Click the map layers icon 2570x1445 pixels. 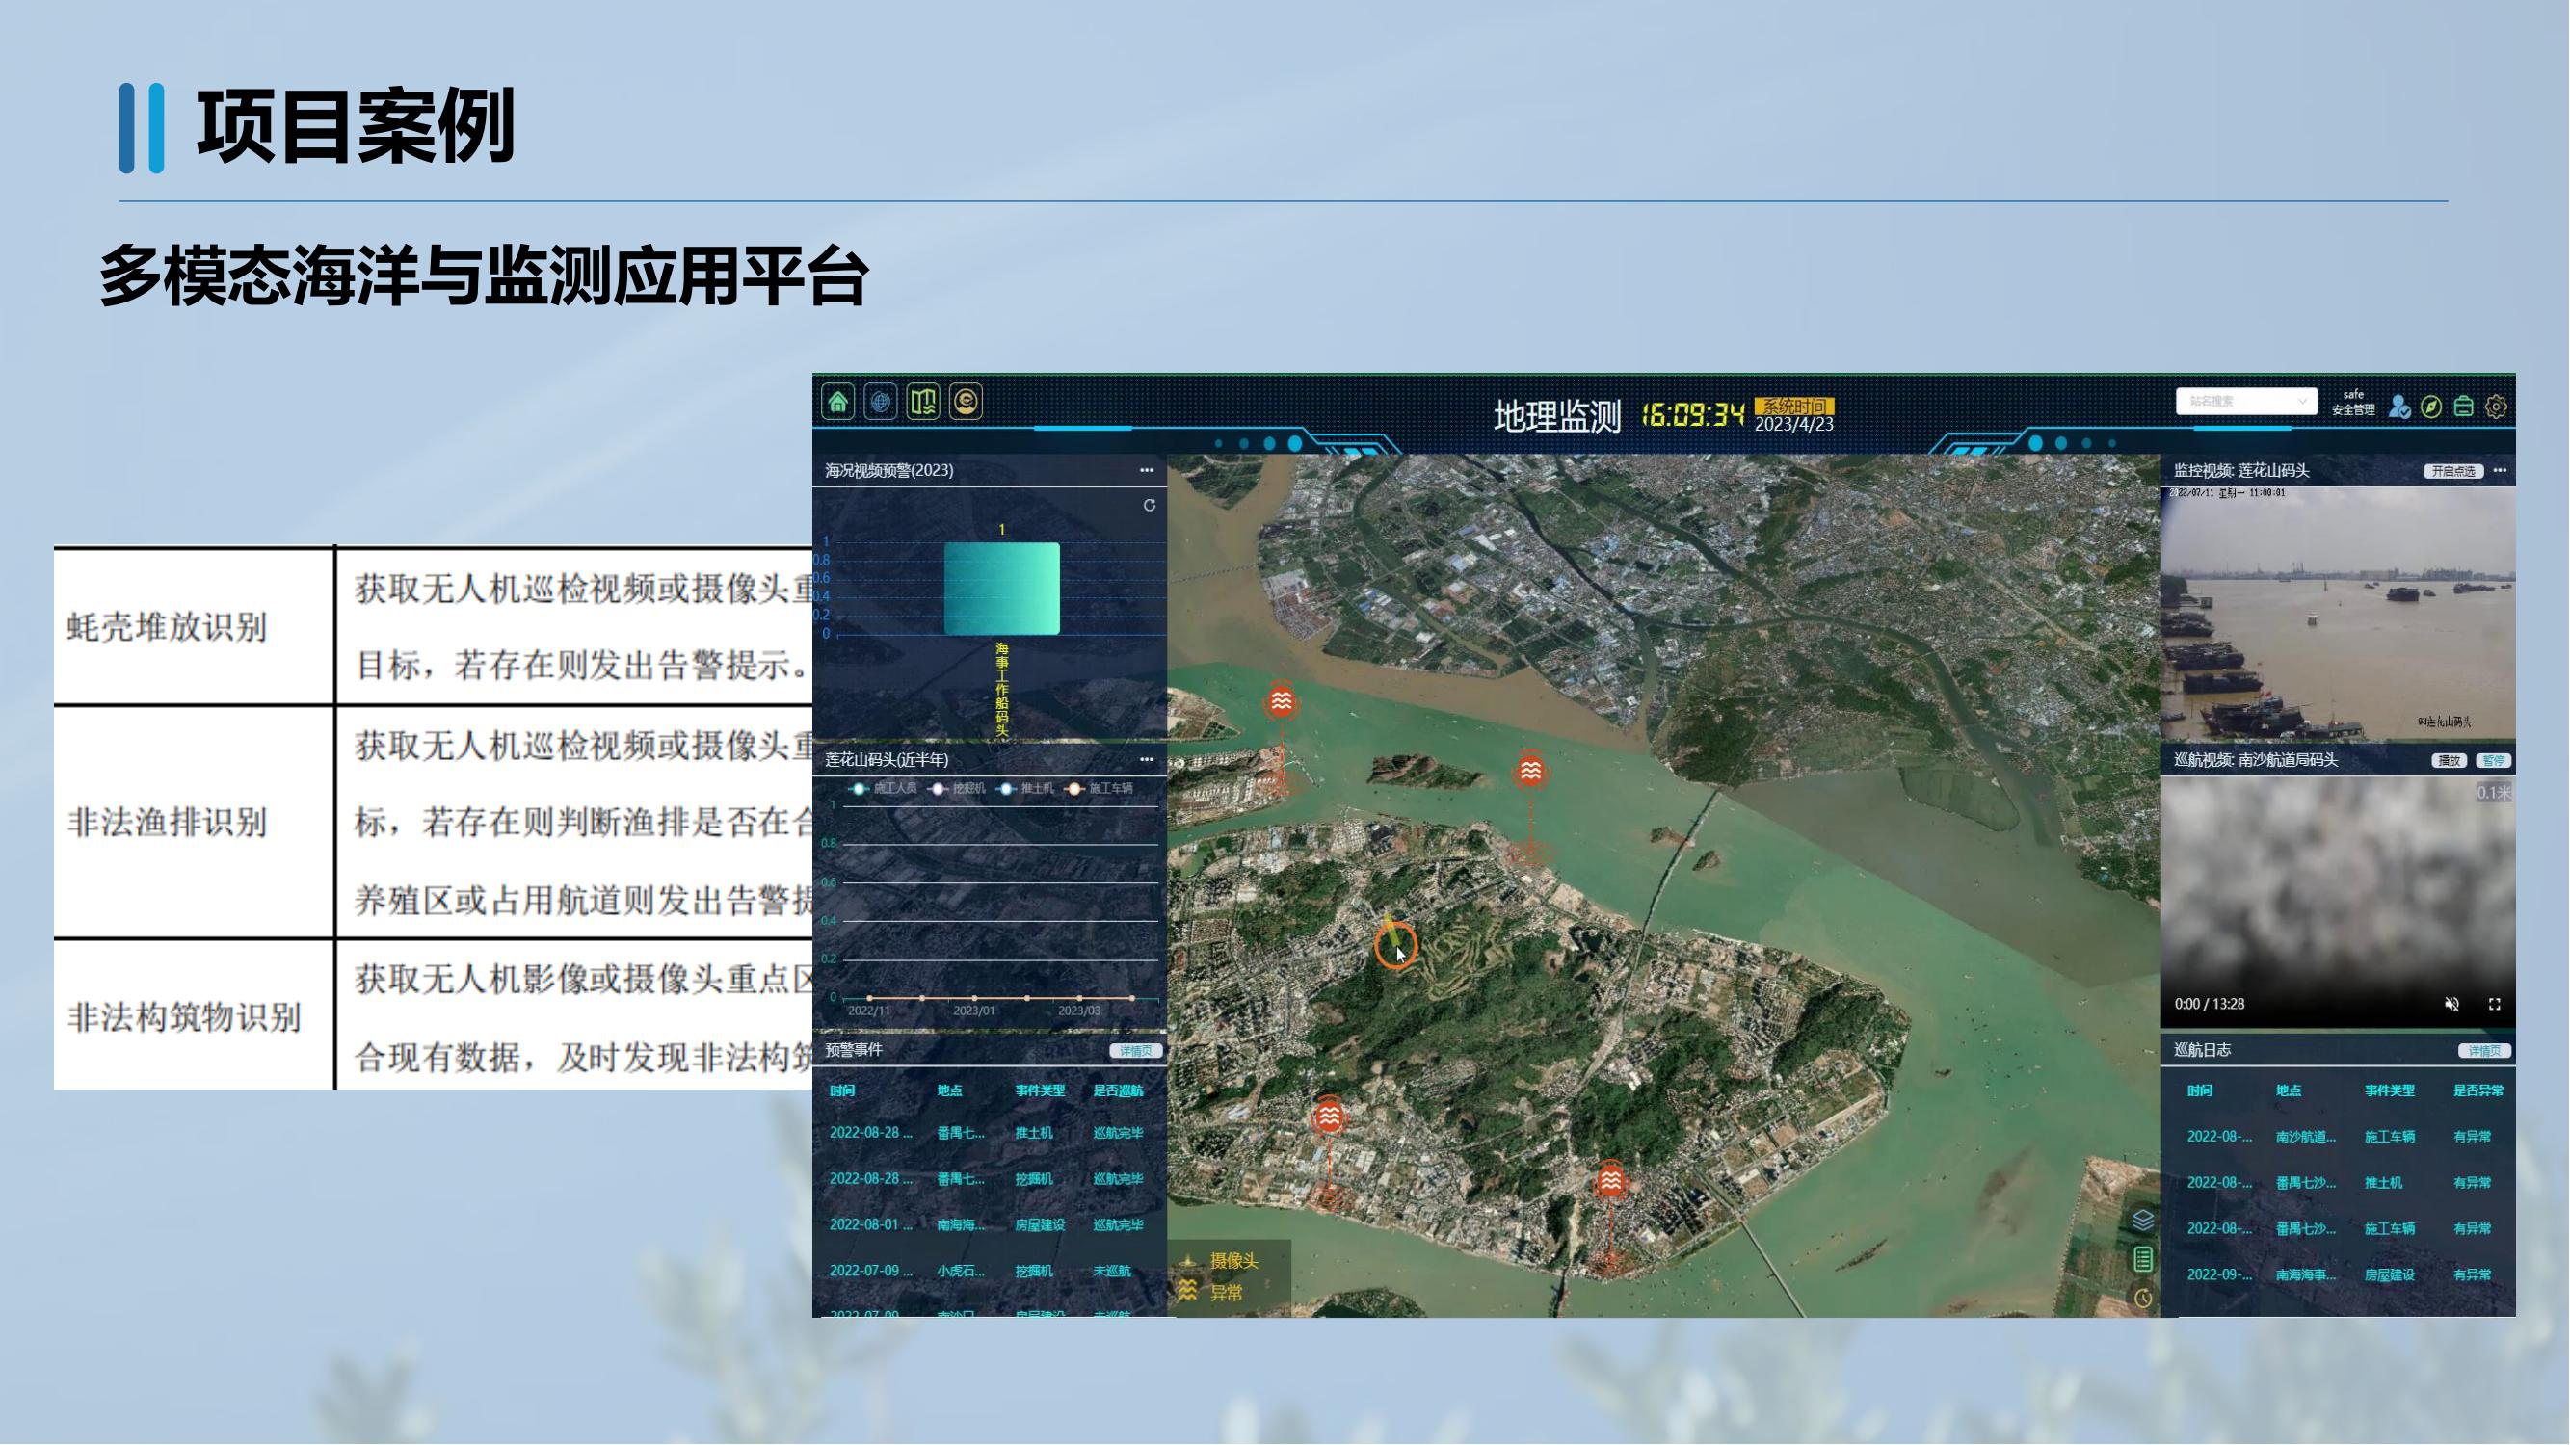2142,1221
